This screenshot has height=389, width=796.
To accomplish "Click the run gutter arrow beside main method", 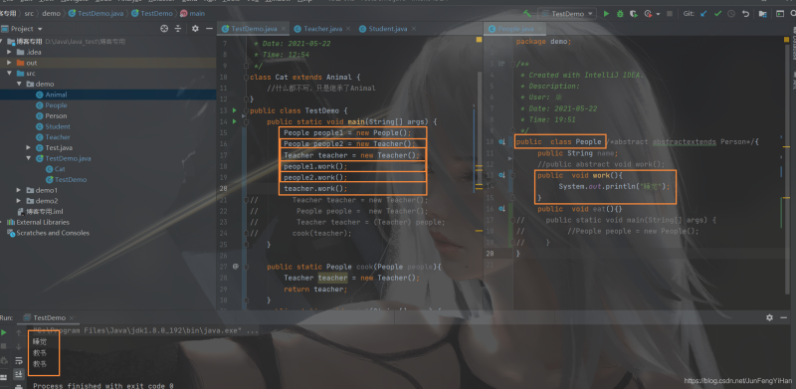I will coord(235,121).
